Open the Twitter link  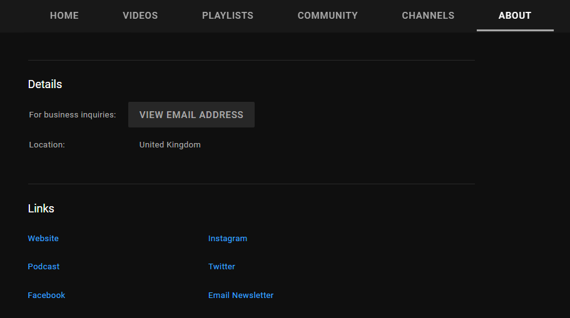point(221,266)
